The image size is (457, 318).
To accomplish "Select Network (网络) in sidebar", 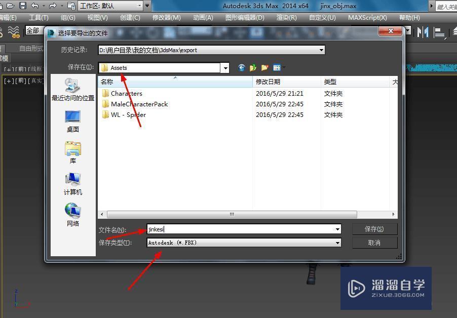I will [x=73, y=215].
